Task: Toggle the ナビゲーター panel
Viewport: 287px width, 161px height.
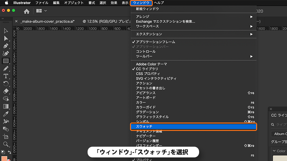Action: coord(193,136)
